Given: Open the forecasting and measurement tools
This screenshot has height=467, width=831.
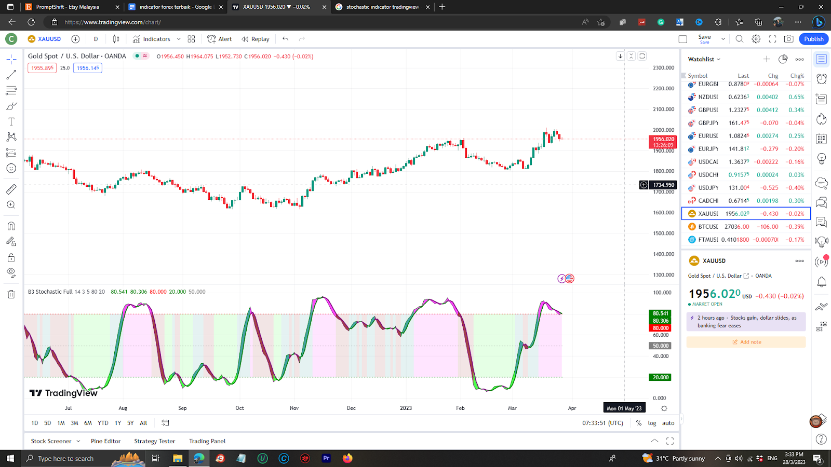Looking at the screenshot, I should pyautogui.click(x=11, y=153).
